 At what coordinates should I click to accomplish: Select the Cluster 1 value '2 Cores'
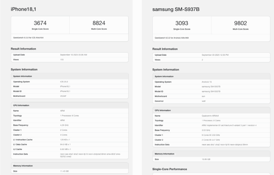pos(64,130)
